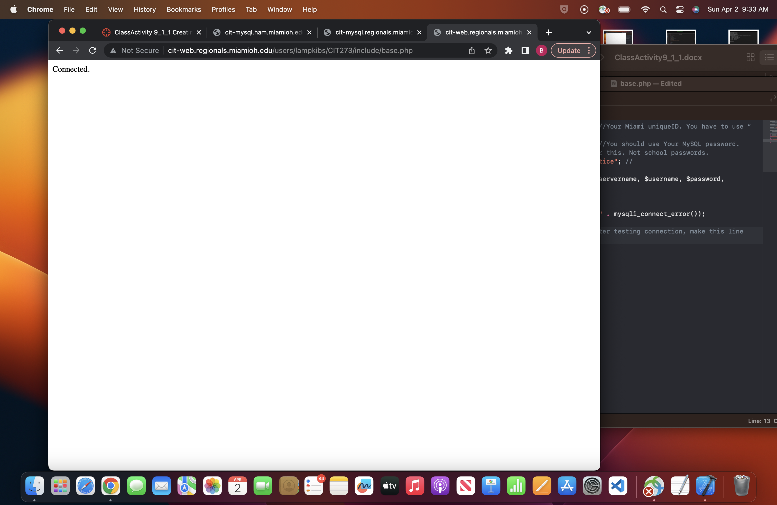Launch Safari from the Dock
Screen dimensions: 777x505
[x=85, y=486]
